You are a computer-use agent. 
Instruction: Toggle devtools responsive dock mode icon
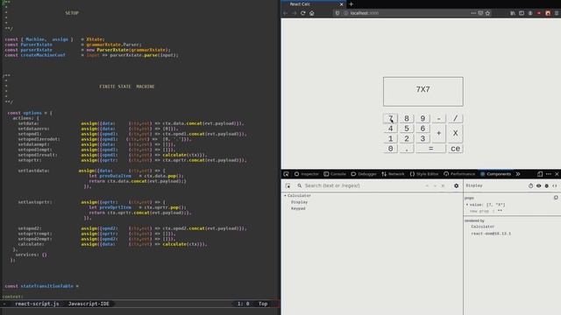(x=540, y=174)
